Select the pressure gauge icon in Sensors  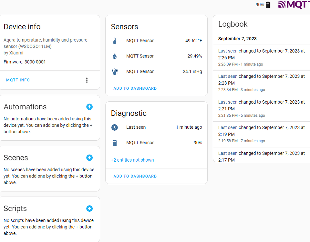click(115, 71)
